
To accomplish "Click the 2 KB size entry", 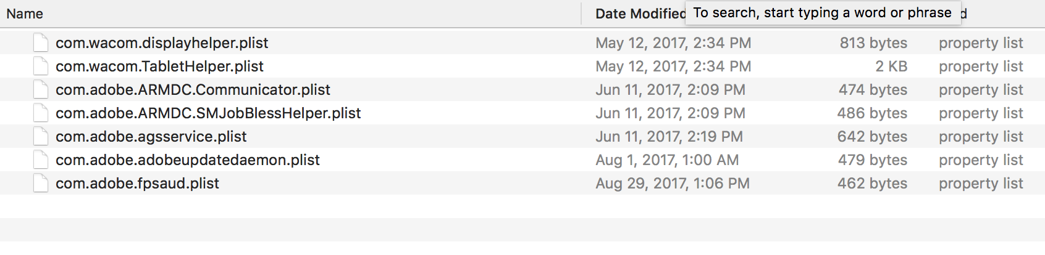I will pos(891,67).
